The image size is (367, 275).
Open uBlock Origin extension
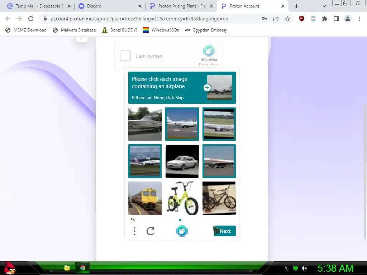click(x=302, y=19)
